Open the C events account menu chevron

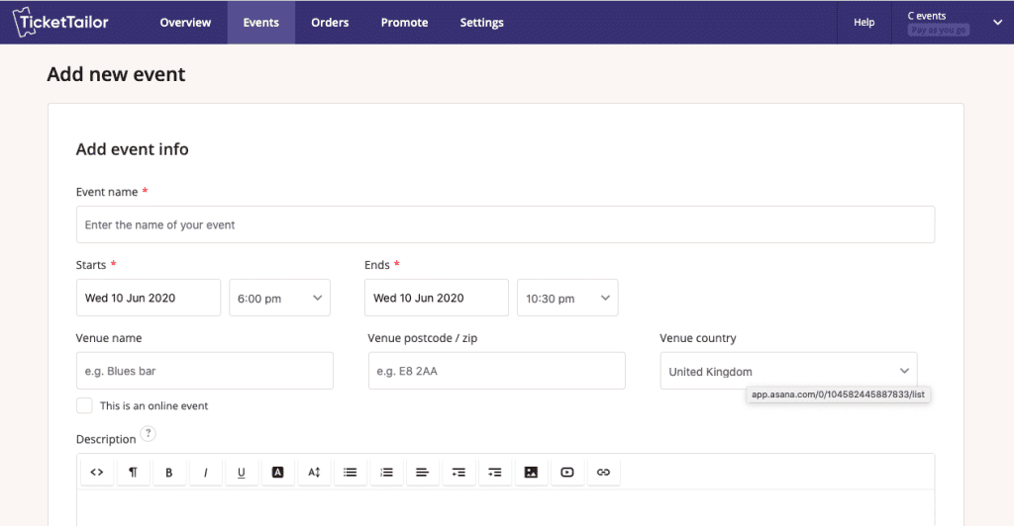tap(997, 23)
